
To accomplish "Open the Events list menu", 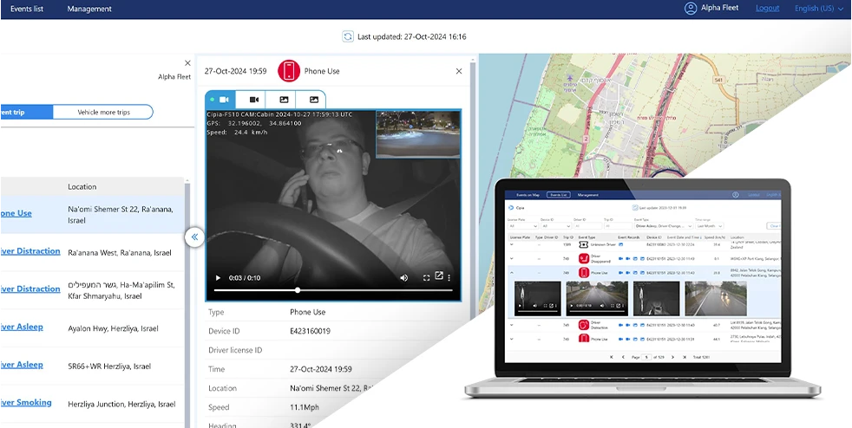I will click(27, 9).
